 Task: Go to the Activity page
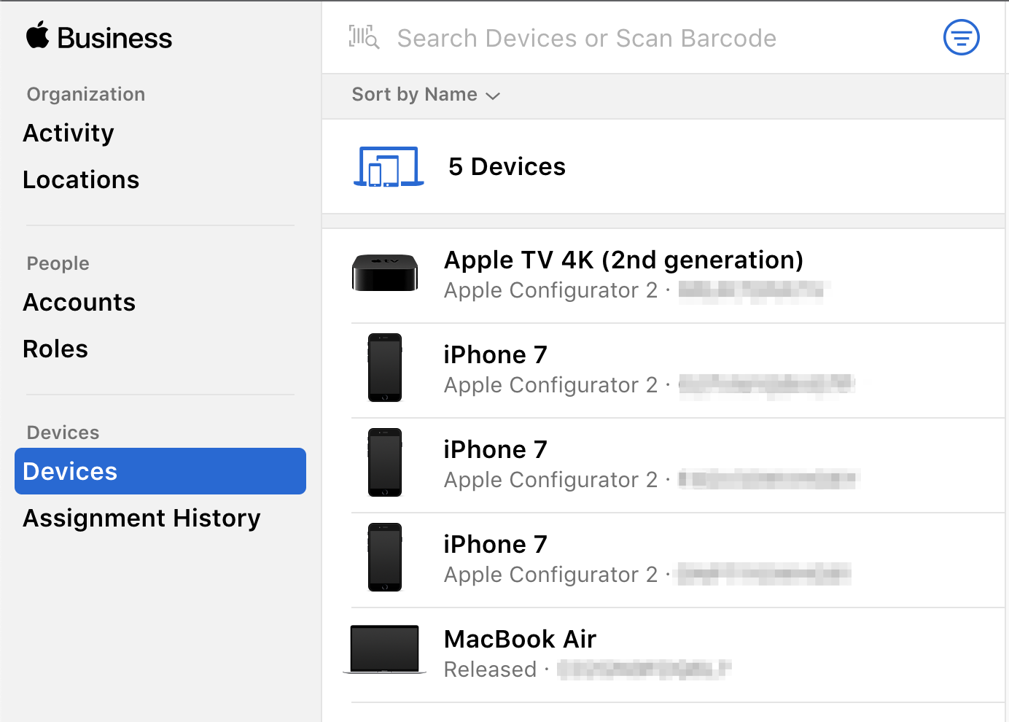click(x=68, y=133)
